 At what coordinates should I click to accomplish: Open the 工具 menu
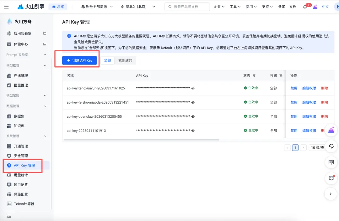[235, 7]
